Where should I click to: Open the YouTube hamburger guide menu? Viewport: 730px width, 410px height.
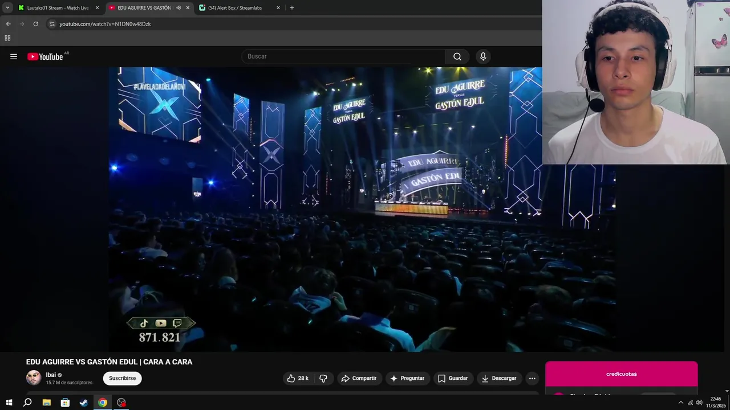(x=14, y=56)
